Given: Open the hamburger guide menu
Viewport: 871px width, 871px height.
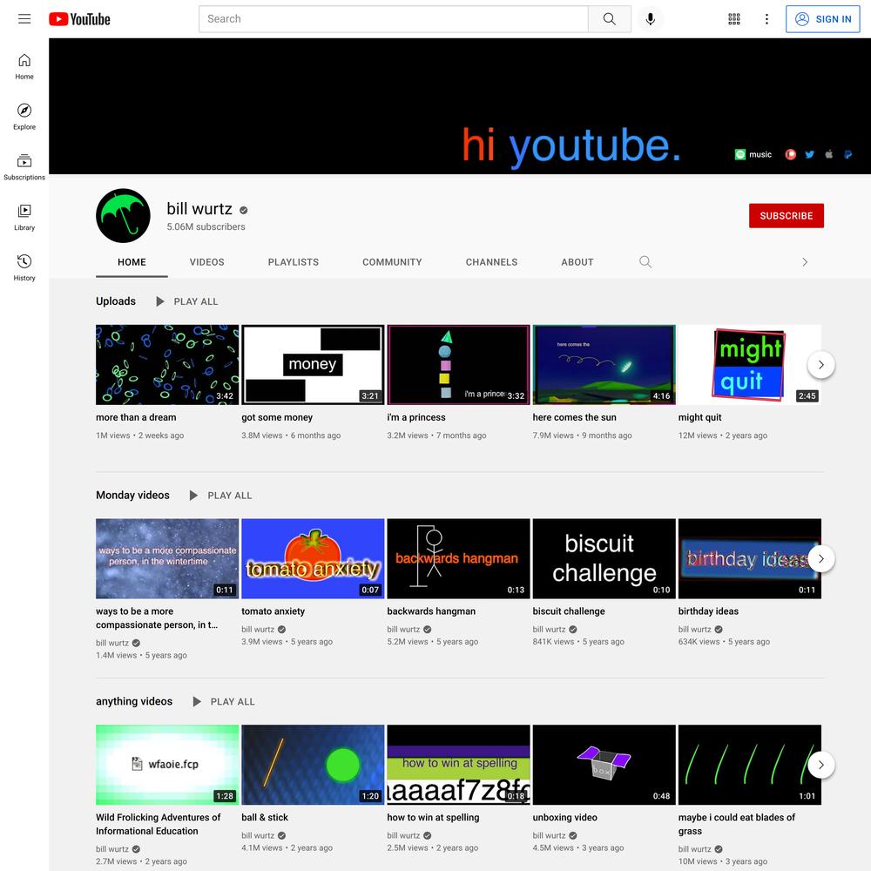Looking at the screenshot, I should 24,19.
